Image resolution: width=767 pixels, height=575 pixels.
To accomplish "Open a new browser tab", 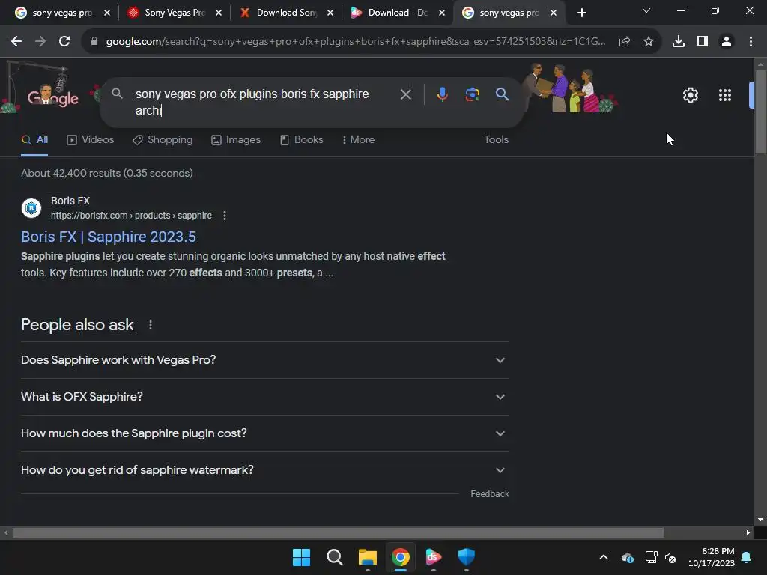I will click(x=581, y=13).
